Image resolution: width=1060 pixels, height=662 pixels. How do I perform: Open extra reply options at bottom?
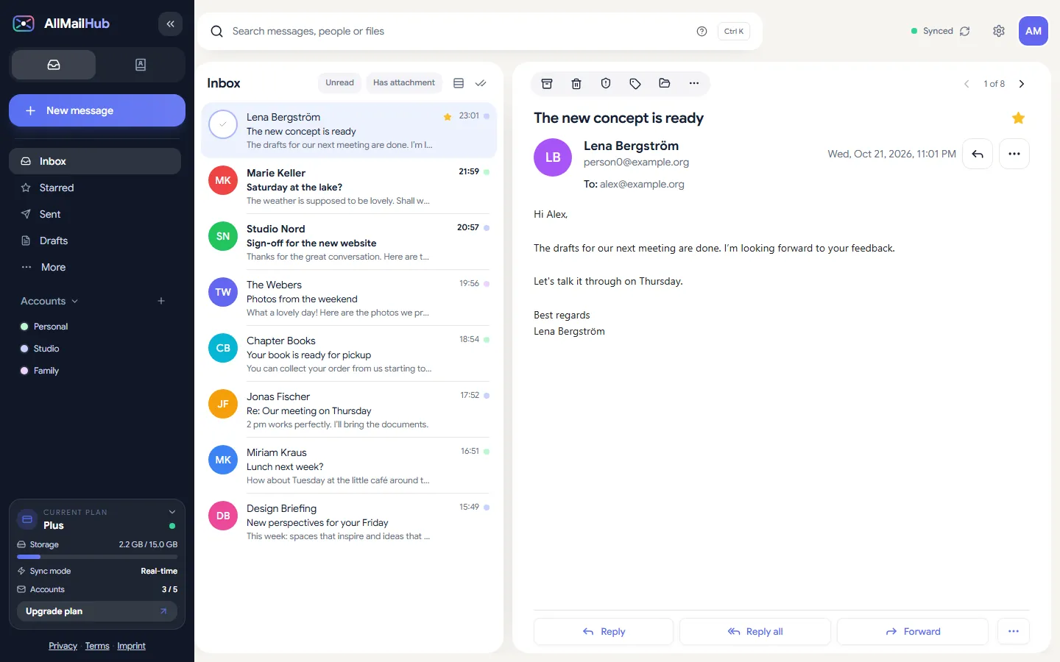[x=1014, y=631]
